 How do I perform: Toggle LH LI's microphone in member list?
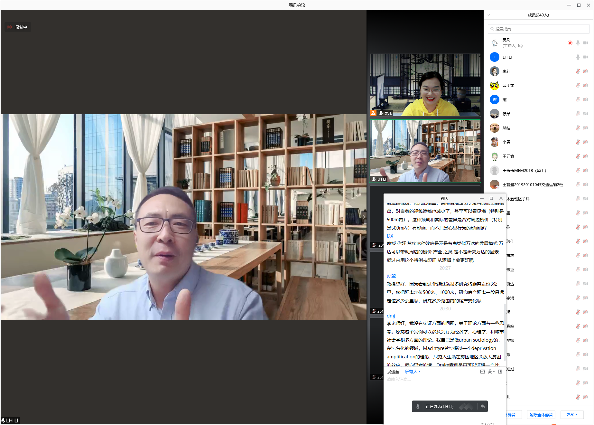tap(578, 57)
